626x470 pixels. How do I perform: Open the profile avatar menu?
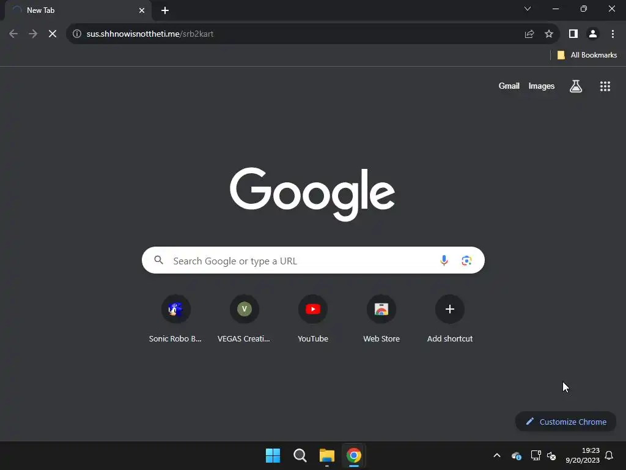pyautogui.click(x=593, y=34)
